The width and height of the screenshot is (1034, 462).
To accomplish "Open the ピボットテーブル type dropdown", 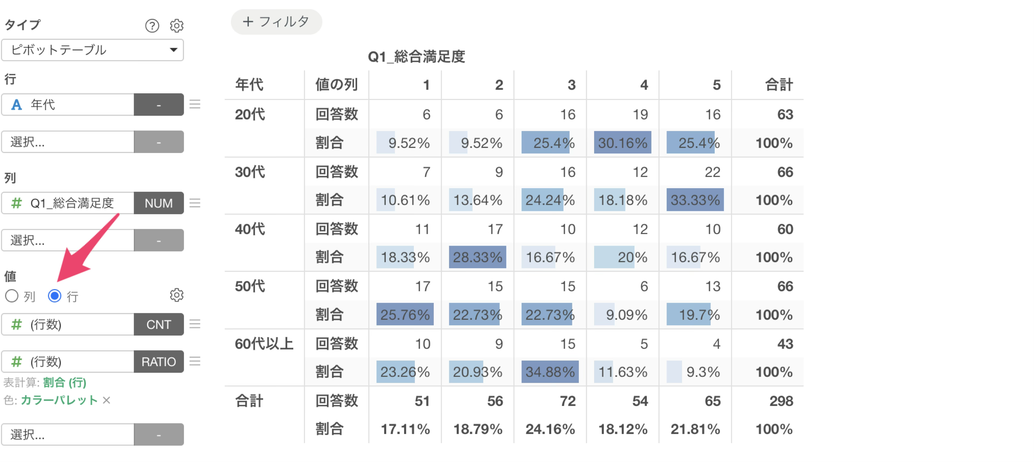I will (93, 50).
